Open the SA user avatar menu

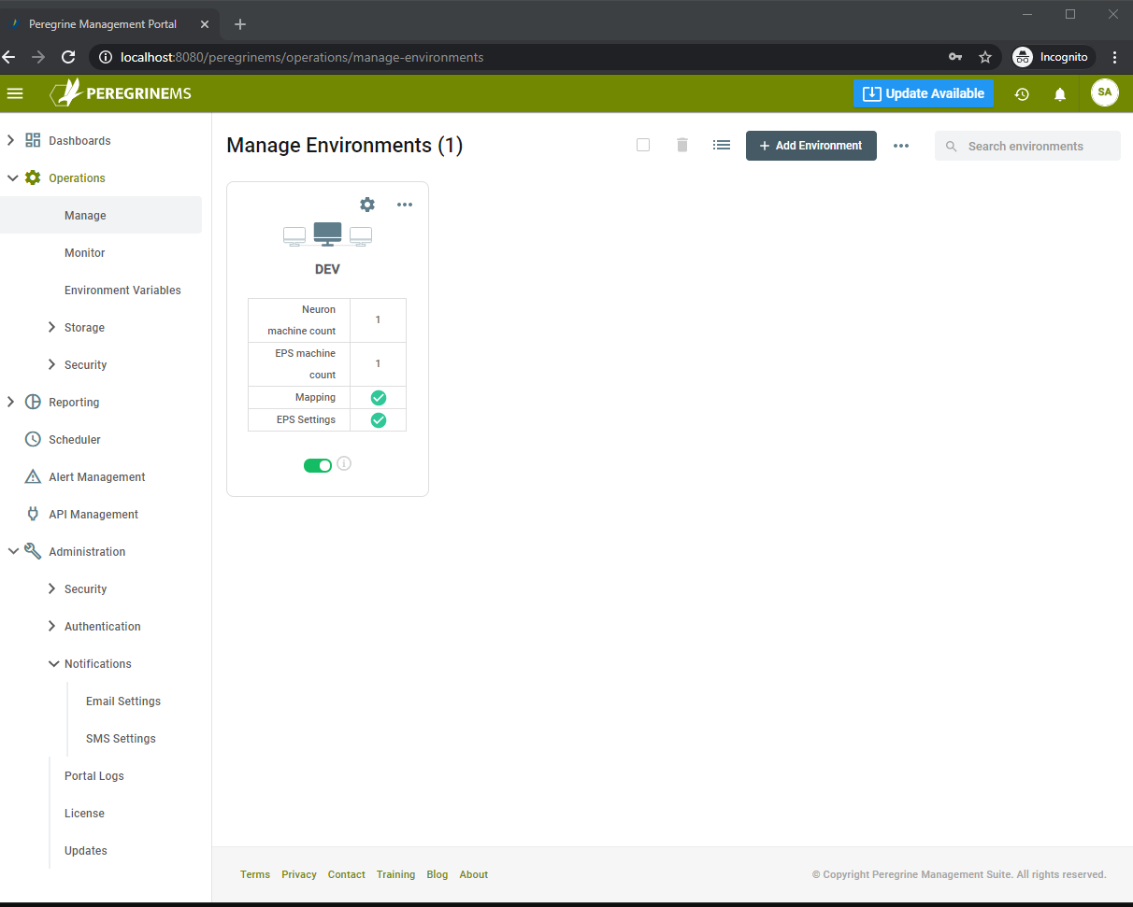pyautogui.click(x=1105, y=92)
